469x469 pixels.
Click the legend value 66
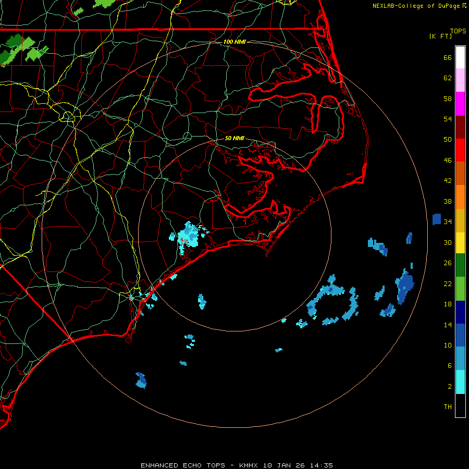[x=448, y=57]
